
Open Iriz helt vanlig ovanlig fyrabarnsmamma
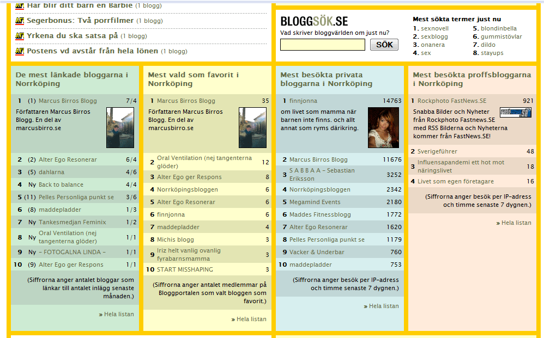[x=189, y=255]
